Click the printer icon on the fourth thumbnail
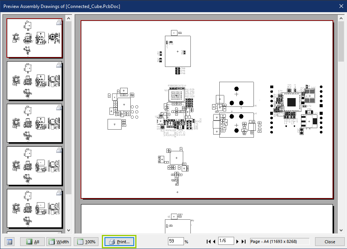 pyautogui.click(x=59, y=150)
